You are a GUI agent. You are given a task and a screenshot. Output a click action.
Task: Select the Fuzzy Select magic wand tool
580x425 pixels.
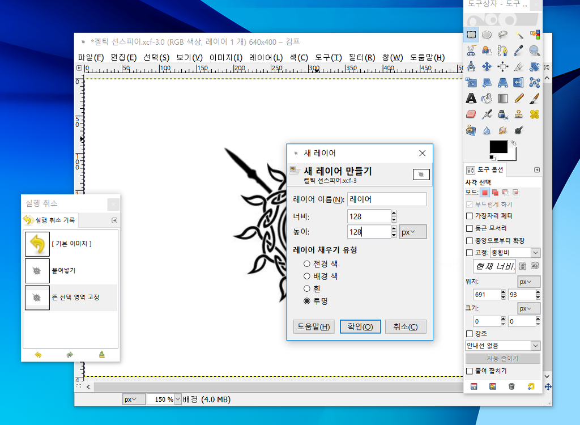518,35
